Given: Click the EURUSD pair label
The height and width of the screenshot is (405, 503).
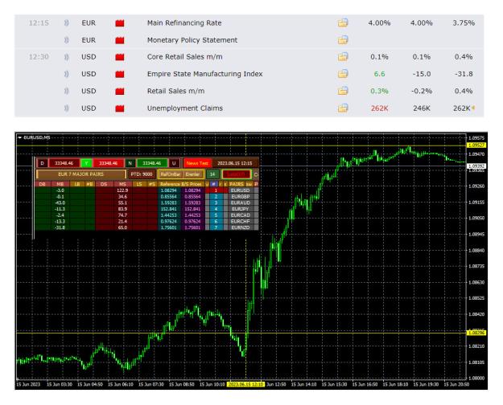Looking at the screenshot, I should coord(241,190).
